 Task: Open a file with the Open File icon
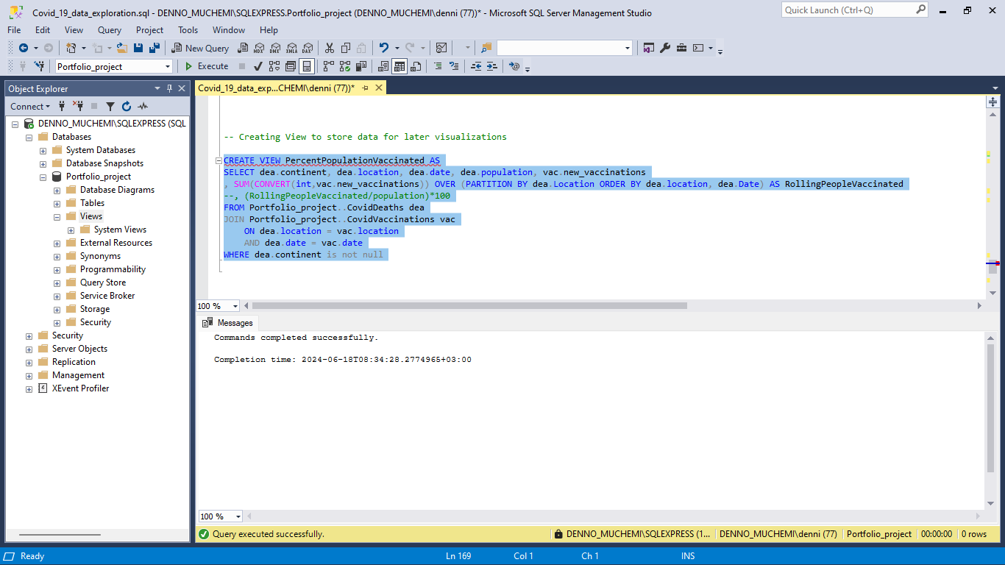[122, 48]
